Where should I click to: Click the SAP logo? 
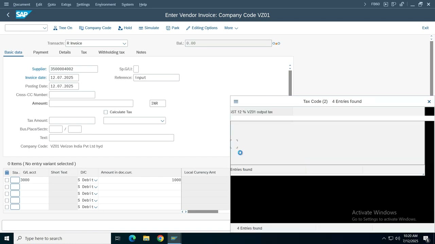coord(23,15)
